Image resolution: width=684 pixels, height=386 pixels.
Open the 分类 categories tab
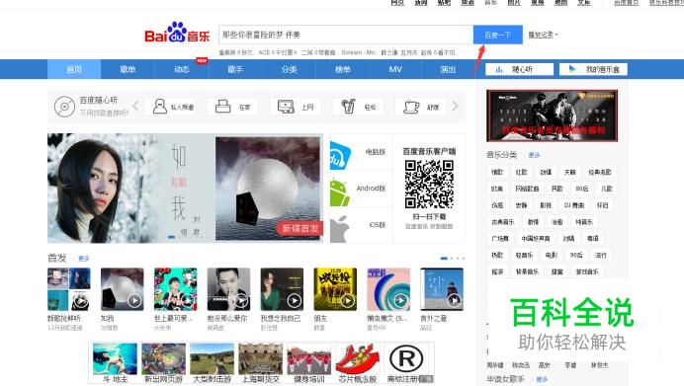point(289,69)
